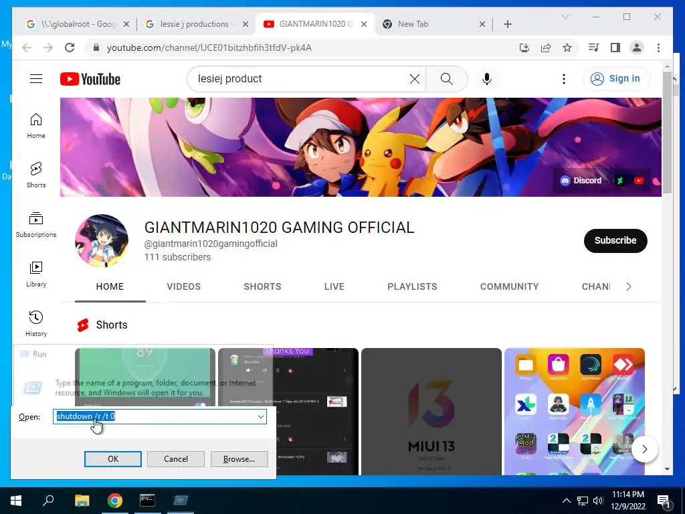Subscribe to GIANTMARIN1020 channel
The width and height of the screenshot is (685, 514).
(x=615, y=240)
